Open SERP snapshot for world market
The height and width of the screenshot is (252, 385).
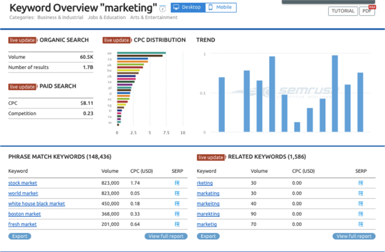(177, 193)
